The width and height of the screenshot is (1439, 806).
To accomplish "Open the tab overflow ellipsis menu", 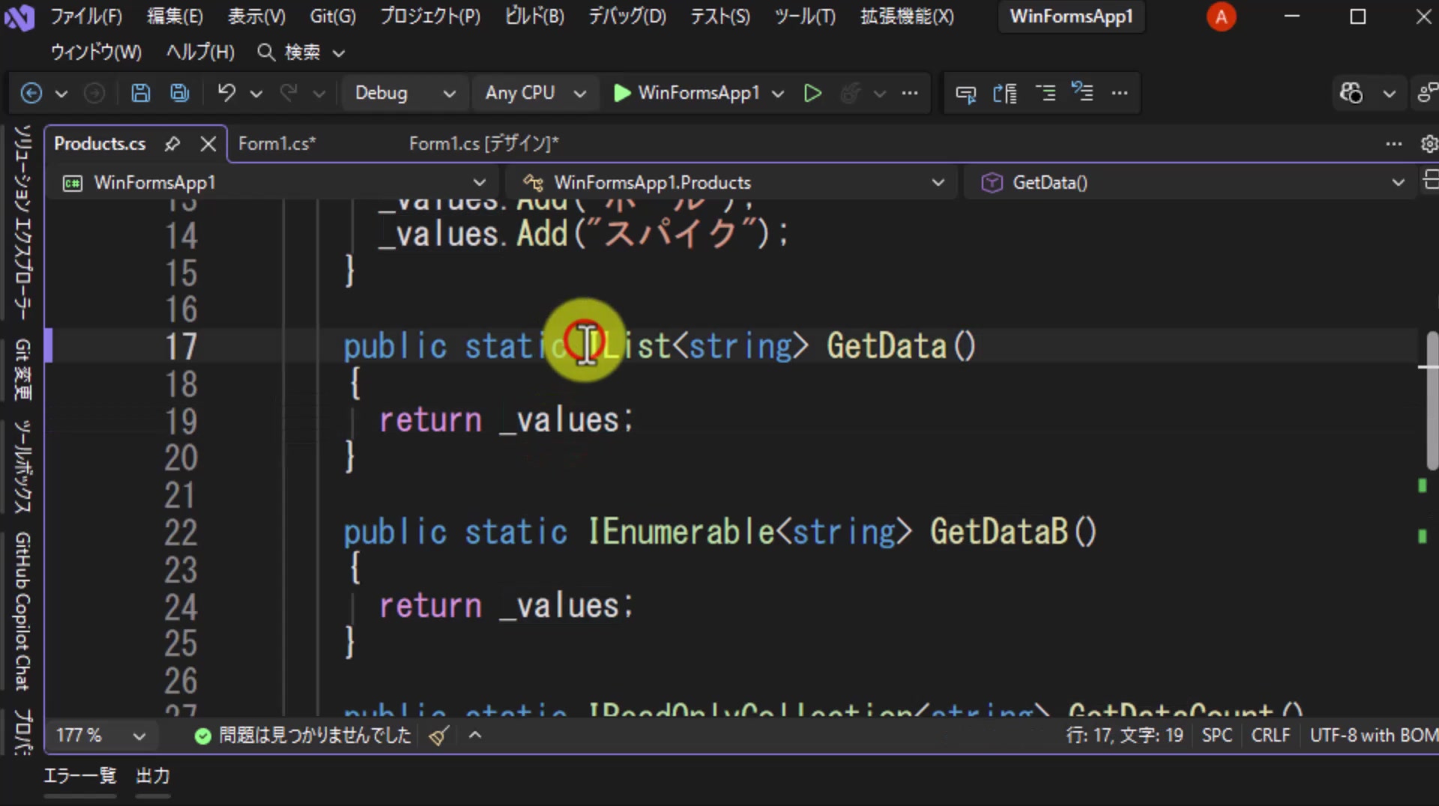I will pos(1393,143).
